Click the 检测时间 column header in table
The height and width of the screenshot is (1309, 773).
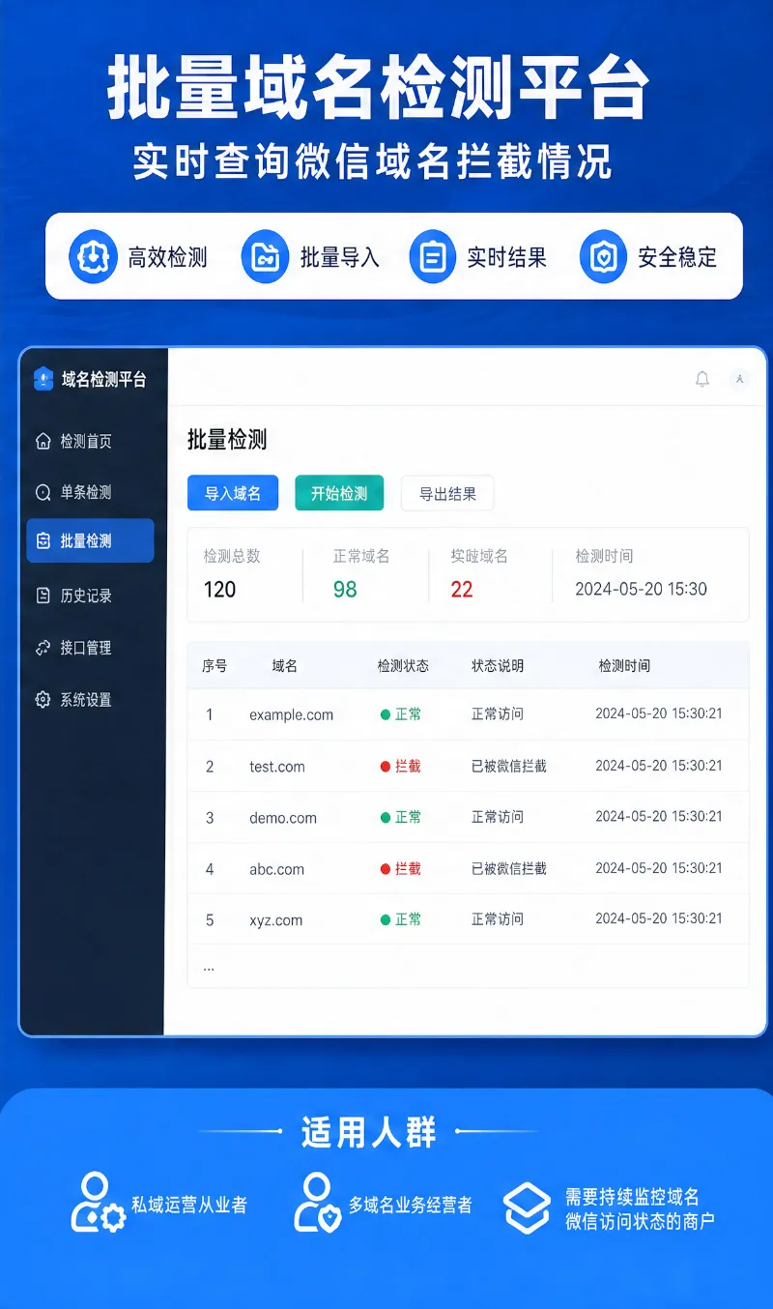[624, 666]
